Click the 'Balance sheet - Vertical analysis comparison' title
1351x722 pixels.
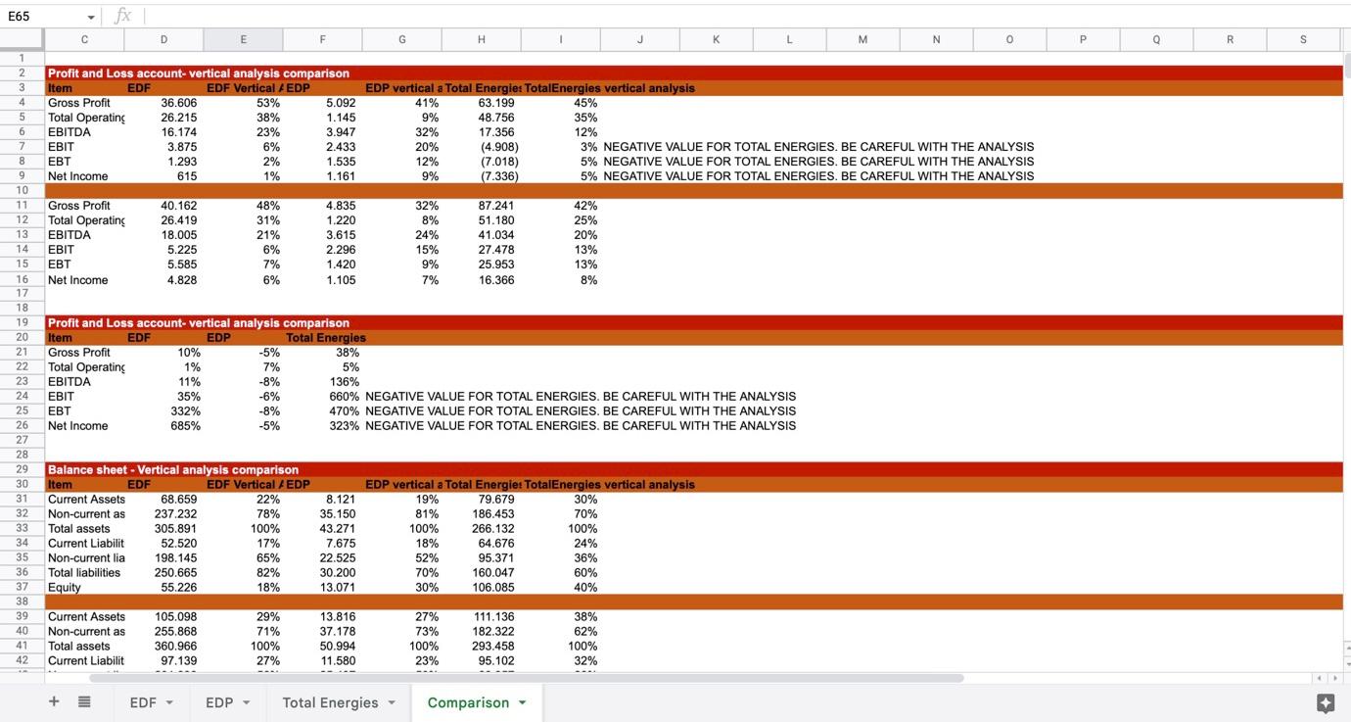pyautogui.click(x=173, y=469)
